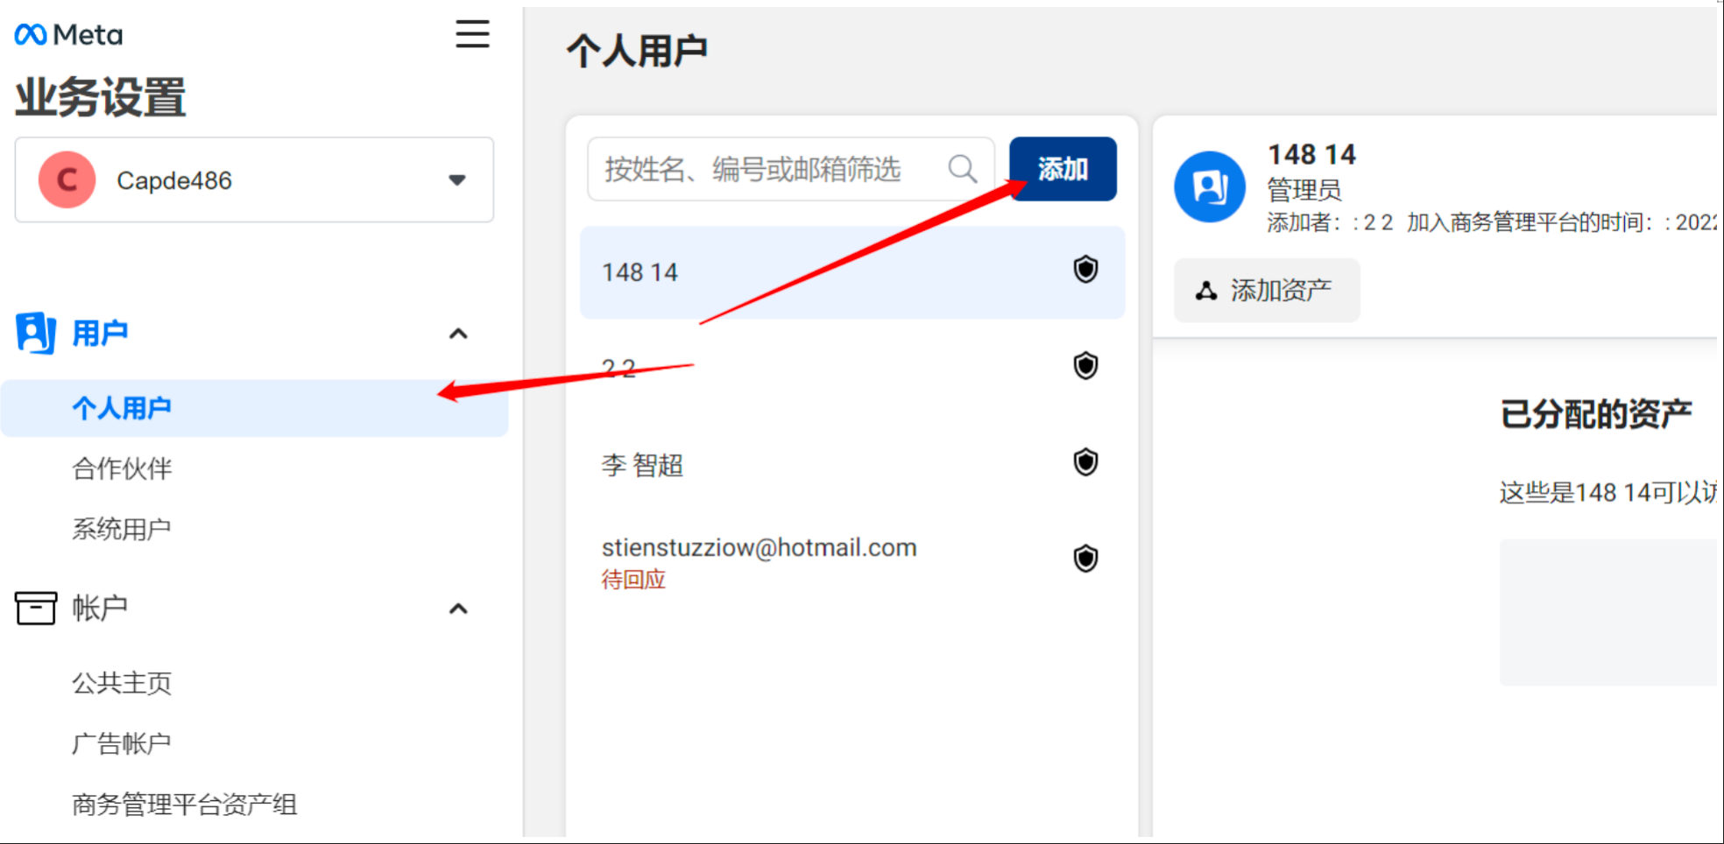The height and width of the screenshot is (844, 1724).
Task: Click the search magnifier icon
Action: click(962, 168)
